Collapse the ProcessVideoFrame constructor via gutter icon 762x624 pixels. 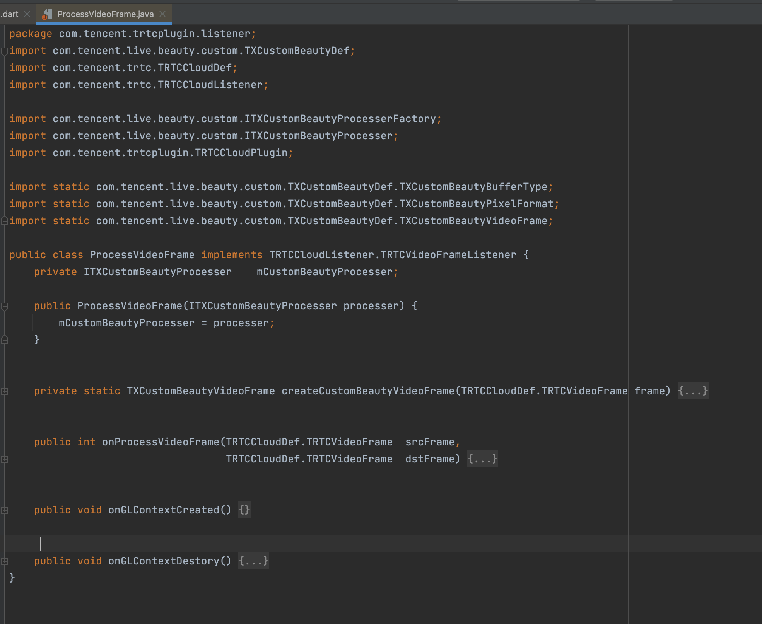pos(5,306)
